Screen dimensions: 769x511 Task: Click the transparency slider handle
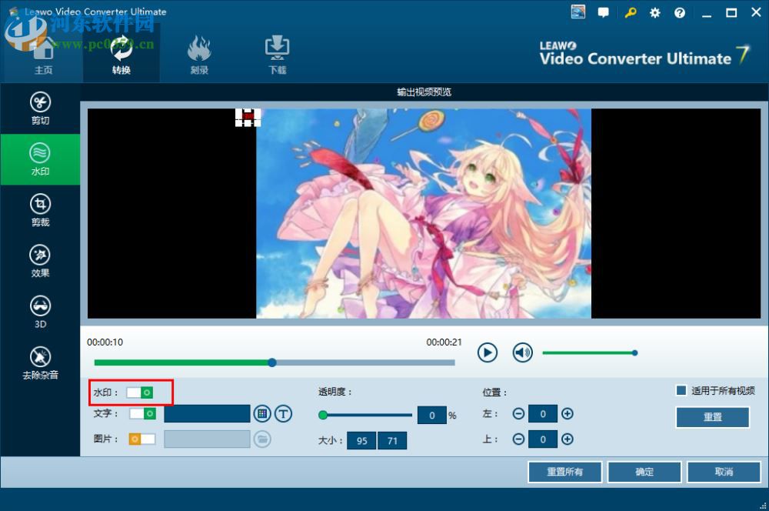coord(323,414)
